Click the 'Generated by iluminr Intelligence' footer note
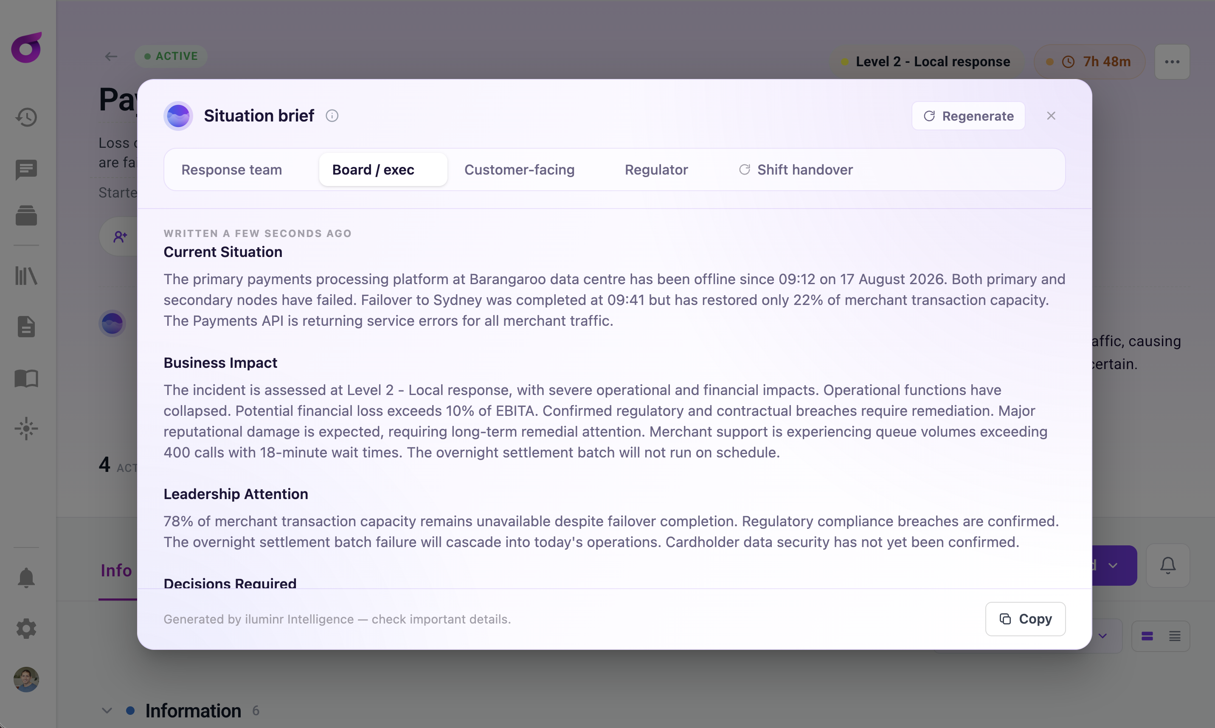The height and width of the screenshot is (728, 1215). pos(337,619)
